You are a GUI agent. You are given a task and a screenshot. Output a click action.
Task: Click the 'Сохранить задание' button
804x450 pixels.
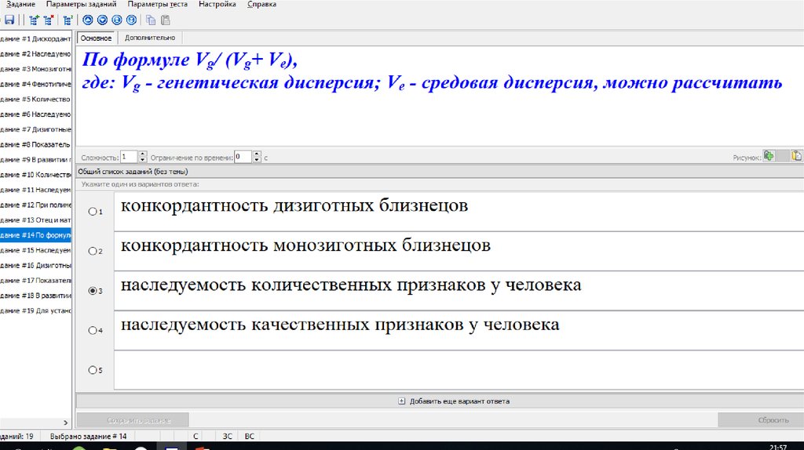tap(132, 420)
